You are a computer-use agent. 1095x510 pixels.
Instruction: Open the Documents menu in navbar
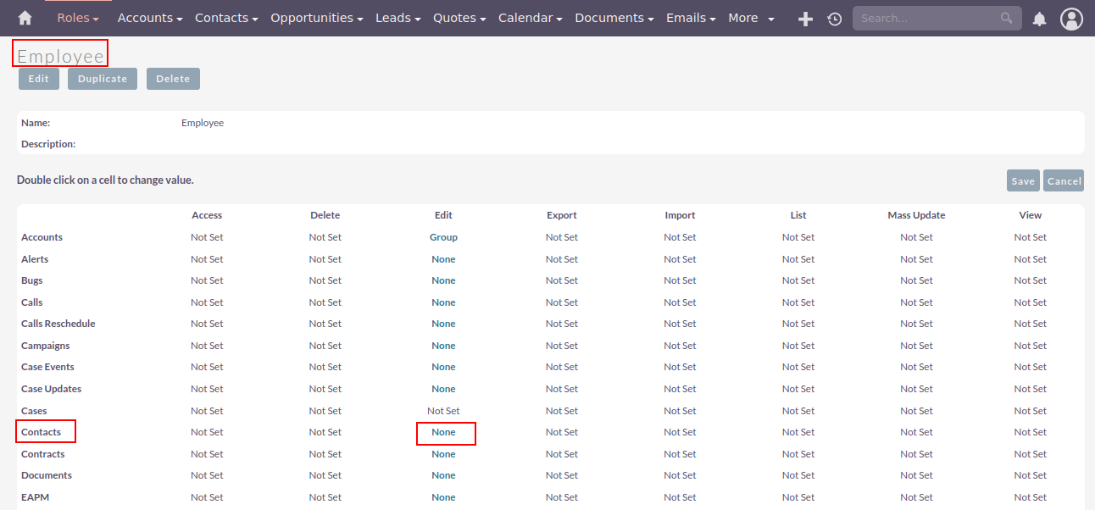coord(614,18)
